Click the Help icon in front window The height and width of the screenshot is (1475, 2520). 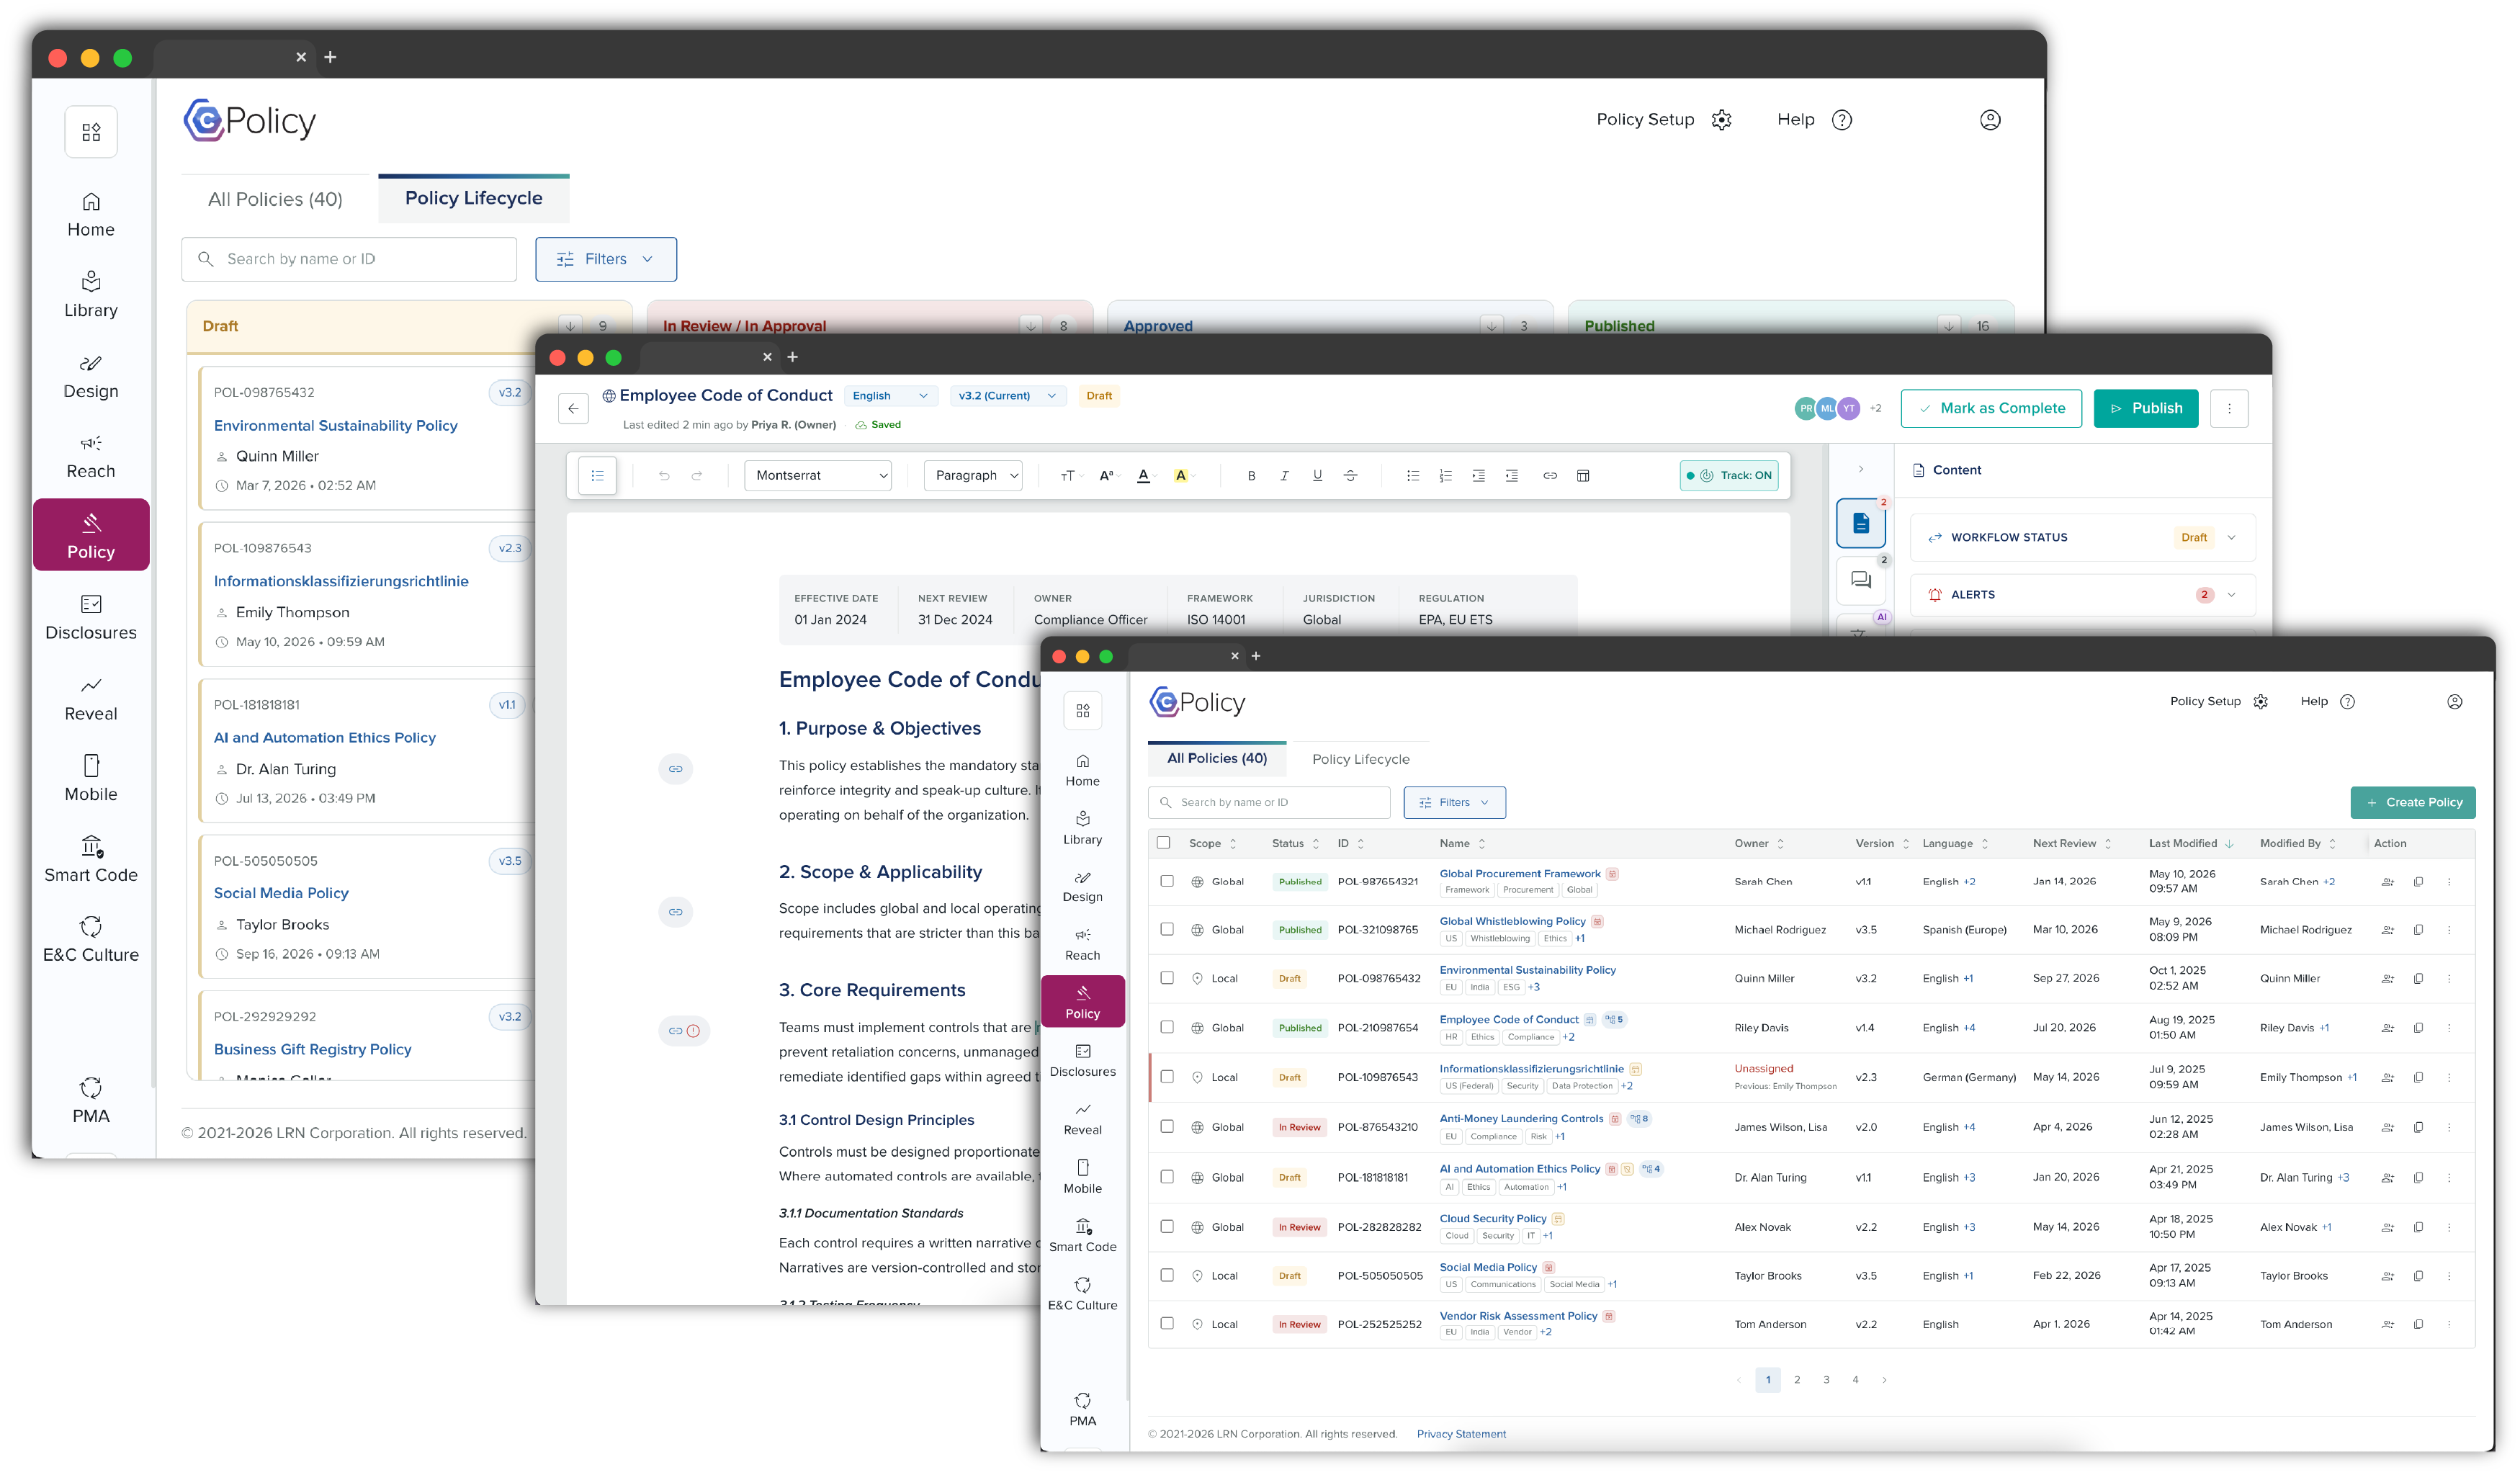click(2347, 702)
